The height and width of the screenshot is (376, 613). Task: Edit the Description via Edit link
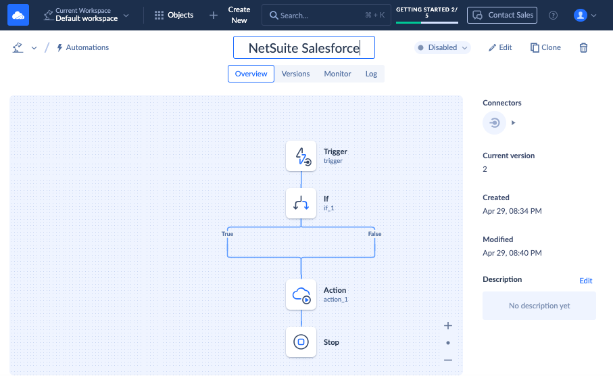[x=586, y=281]
